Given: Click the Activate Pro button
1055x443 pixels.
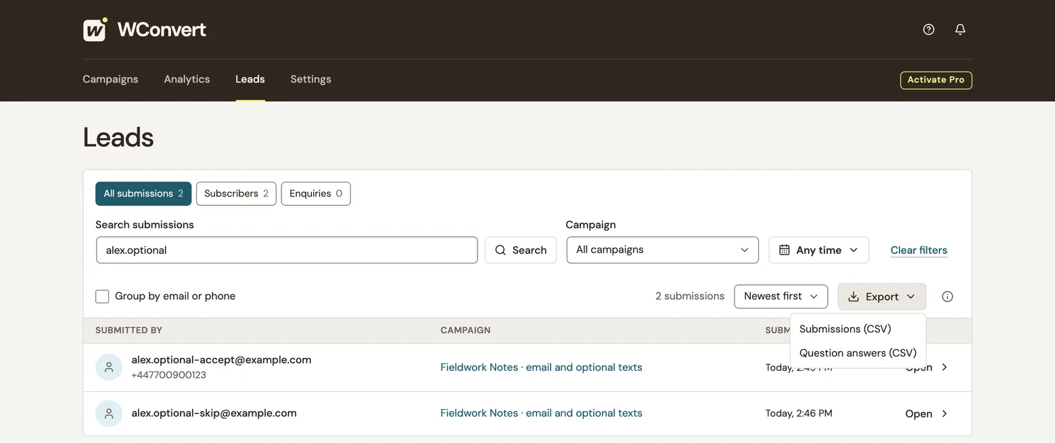Looking at the screenshot, I should (936, 80).
